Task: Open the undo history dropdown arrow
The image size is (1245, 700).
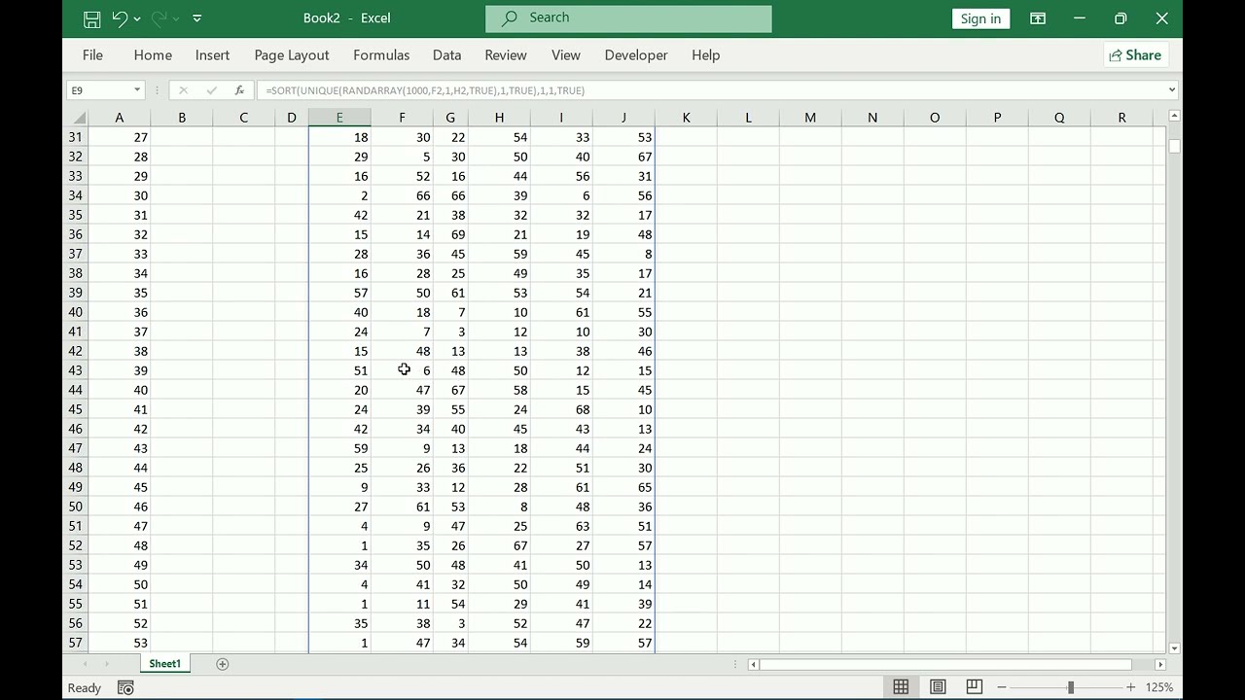Action: pos(136,18)
